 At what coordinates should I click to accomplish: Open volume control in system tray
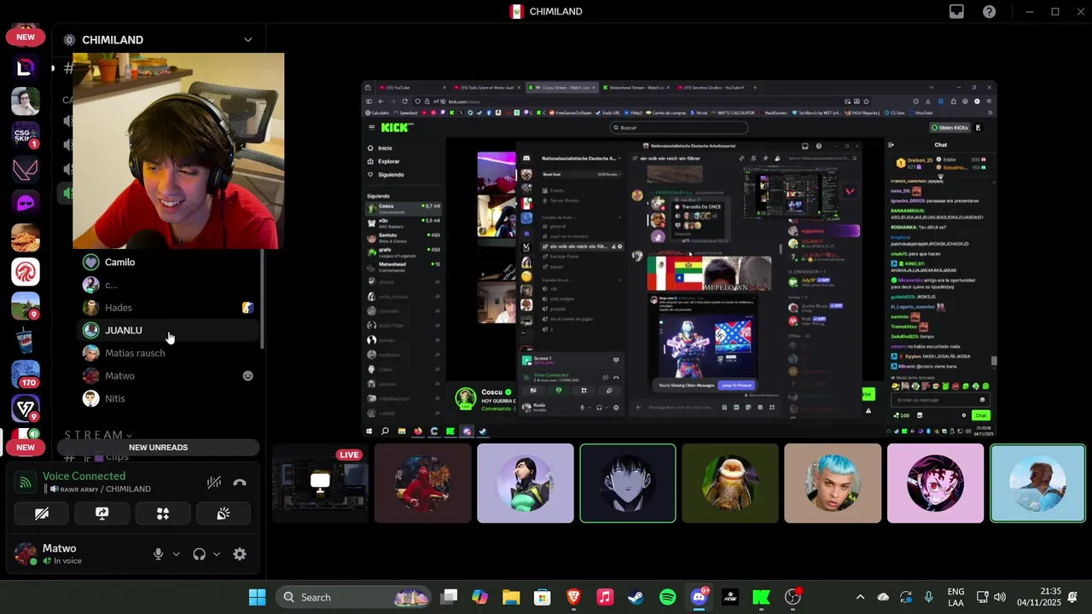(999, 597)
